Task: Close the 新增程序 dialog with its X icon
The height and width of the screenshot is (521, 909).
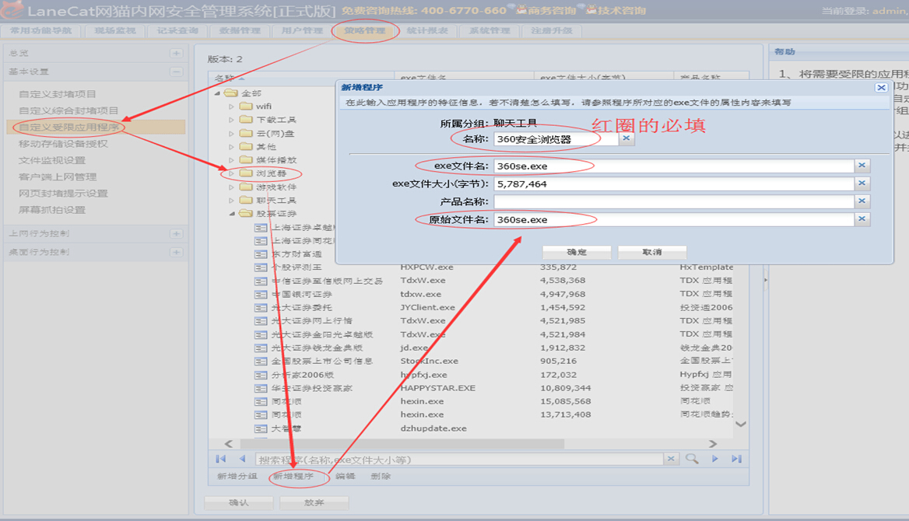Action: pyautogui.click(x=881, y=88)
